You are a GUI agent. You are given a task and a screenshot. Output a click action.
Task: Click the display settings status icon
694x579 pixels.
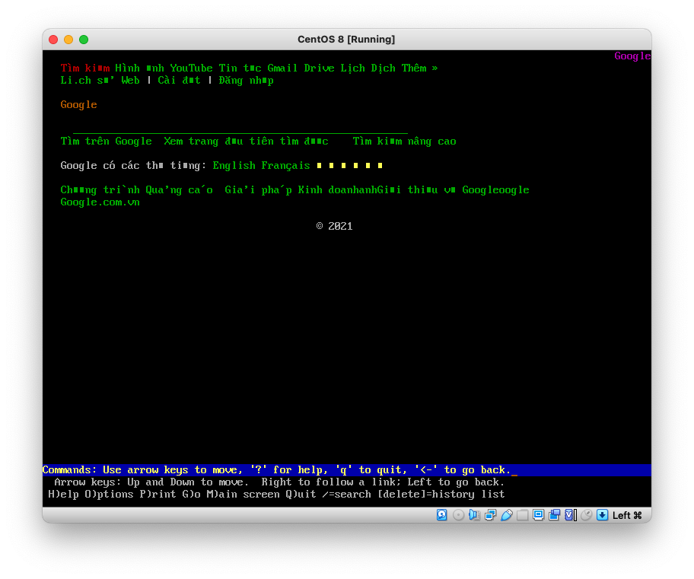(x=538, y=515)
